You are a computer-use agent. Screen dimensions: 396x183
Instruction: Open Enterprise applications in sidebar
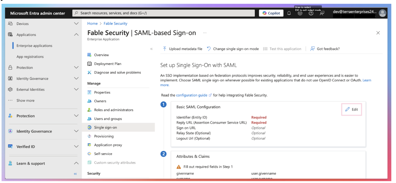[34, 46]
